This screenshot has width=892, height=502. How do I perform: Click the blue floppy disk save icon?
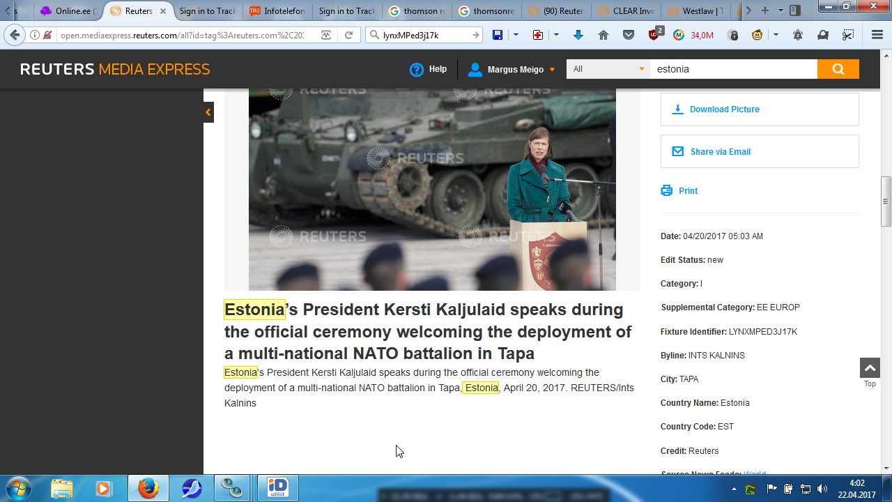[498, 35]
